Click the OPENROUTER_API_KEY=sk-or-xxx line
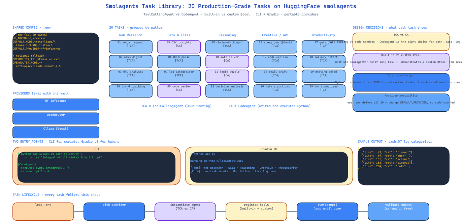This screenshot has height=223, width=462. 36,59
